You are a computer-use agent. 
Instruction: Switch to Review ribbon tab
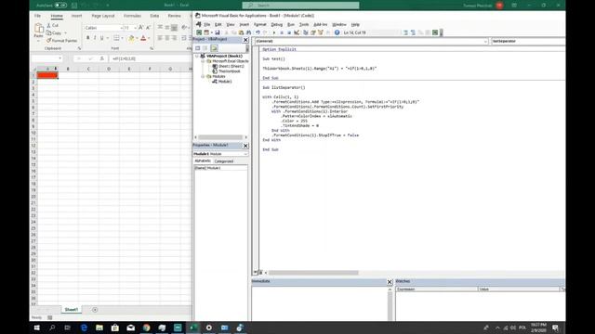(174, 16)
